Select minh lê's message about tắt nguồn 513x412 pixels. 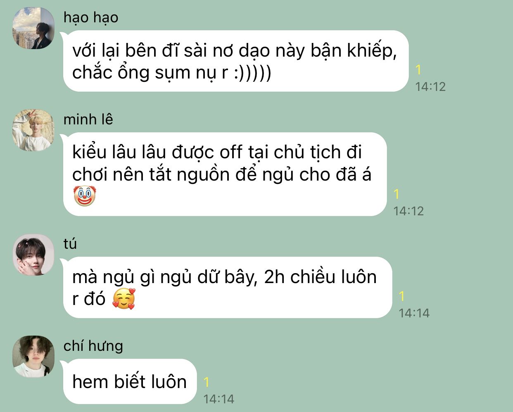225,174
